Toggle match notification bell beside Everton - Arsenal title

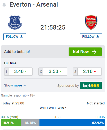click(x=4, y=5)
